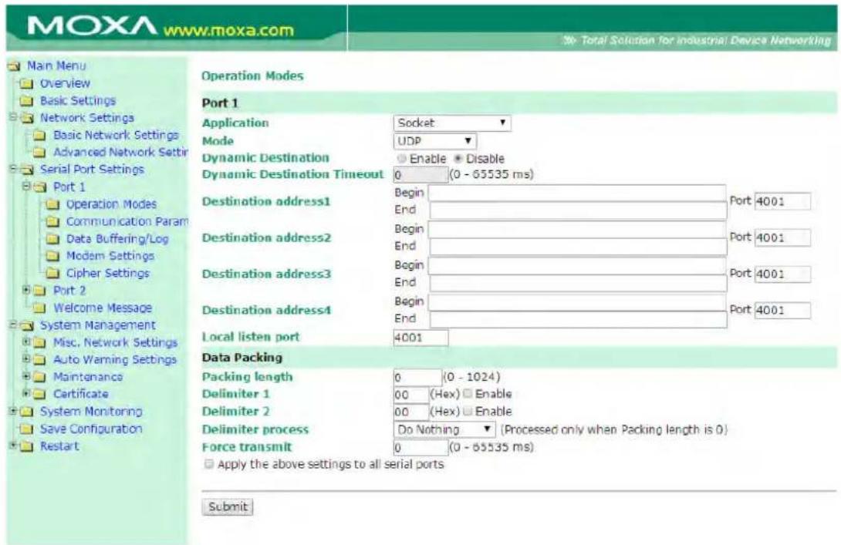The height and width of the screenshot is (545, 841).
Task: Click the Basic Settings folder icon
Action: 26,101
